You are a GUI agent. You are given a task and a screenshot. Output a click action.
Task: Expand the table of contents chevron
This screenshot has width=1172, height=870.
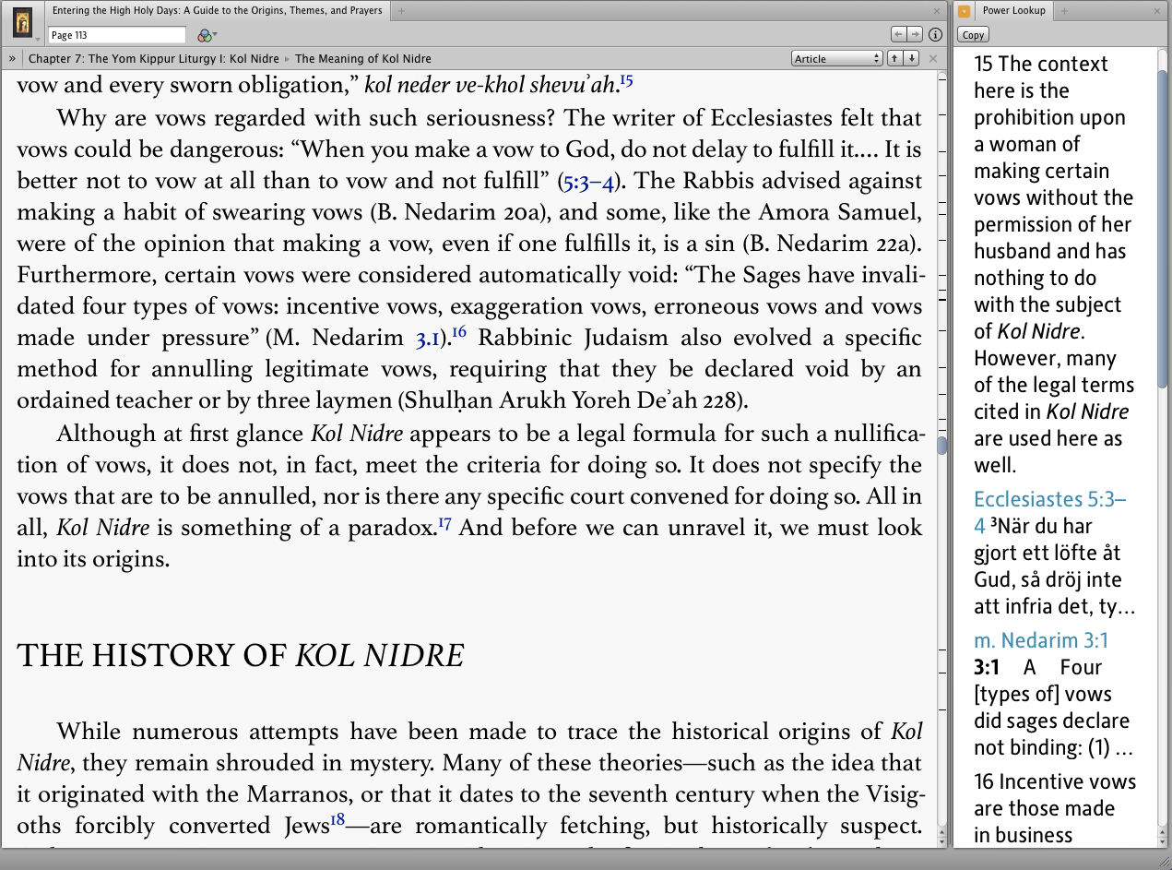12,58
